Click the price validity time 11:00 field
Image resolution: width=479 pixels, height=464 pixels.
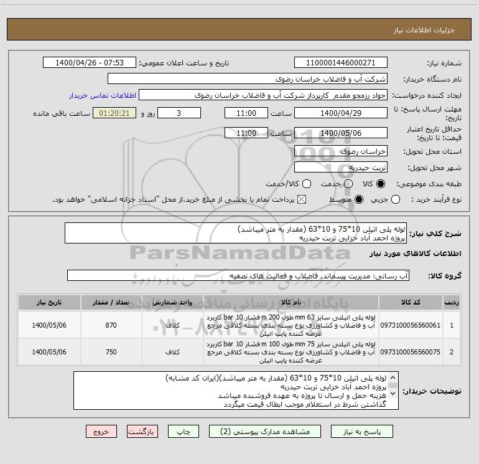[246, 133]
